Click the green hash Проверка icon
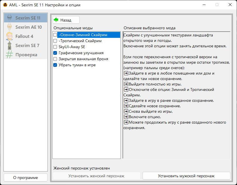237x185 pixels. [9, 54]
